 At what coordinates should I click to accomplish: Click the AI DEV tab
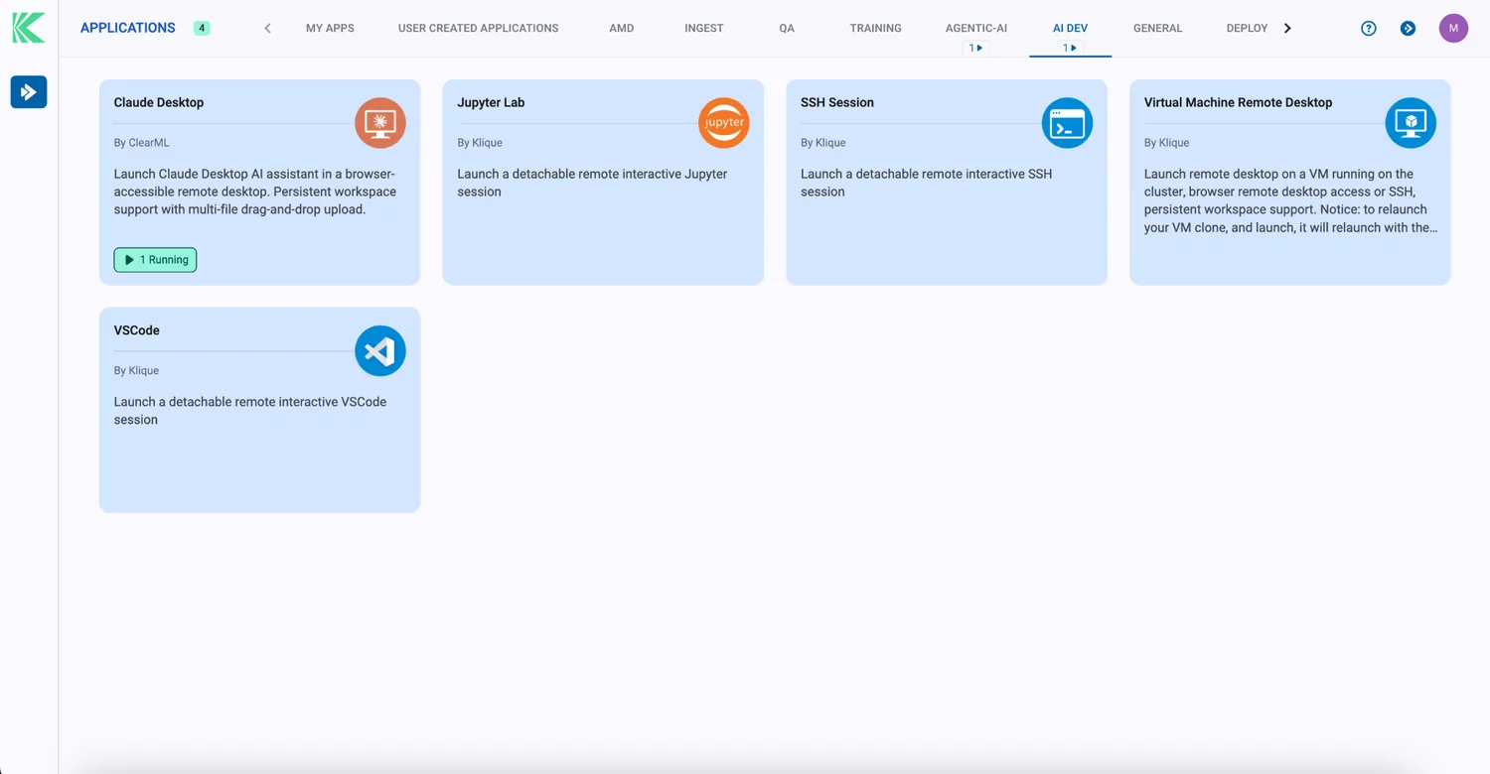1070,28
